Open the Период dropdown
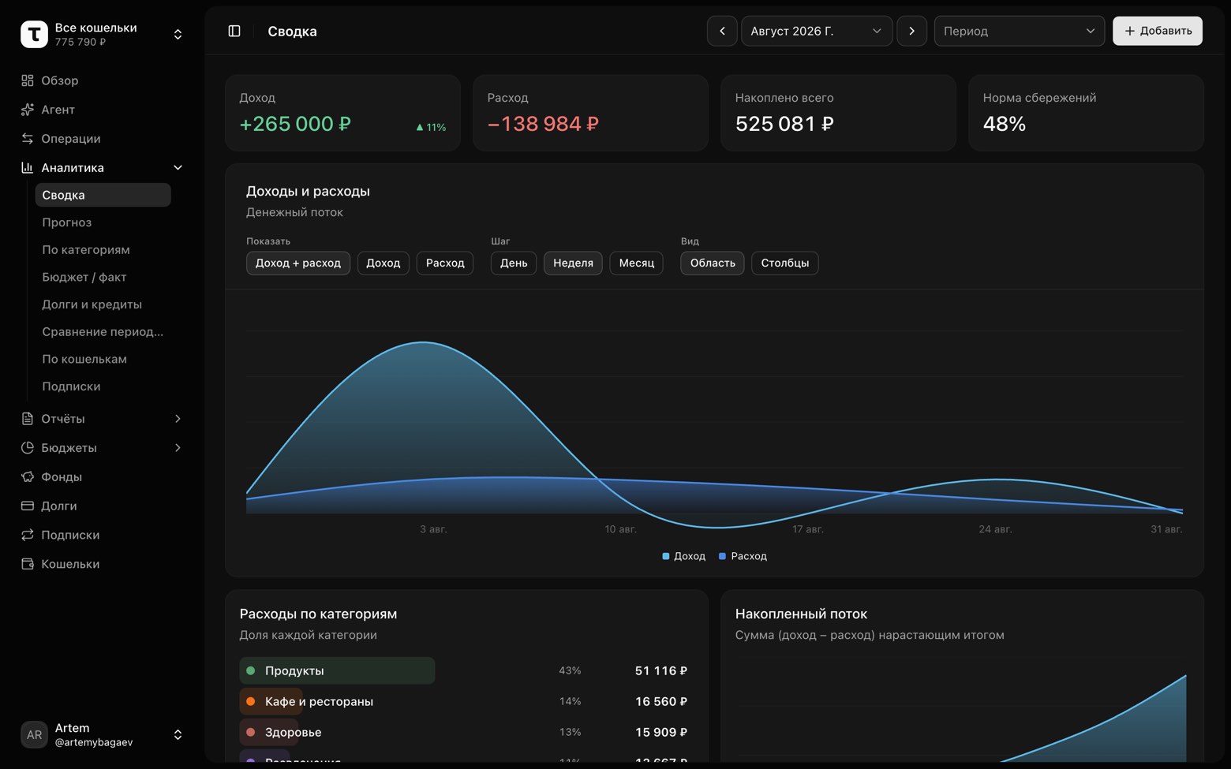Image resolution: width=1231 pixels, height=769 pixels. pyautogui.click(x=1020, y=31)
